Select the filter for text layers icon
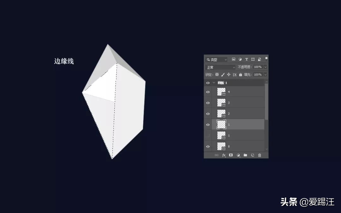The width and height of the screenshot is (341, 213). click(x=247, y=59)
